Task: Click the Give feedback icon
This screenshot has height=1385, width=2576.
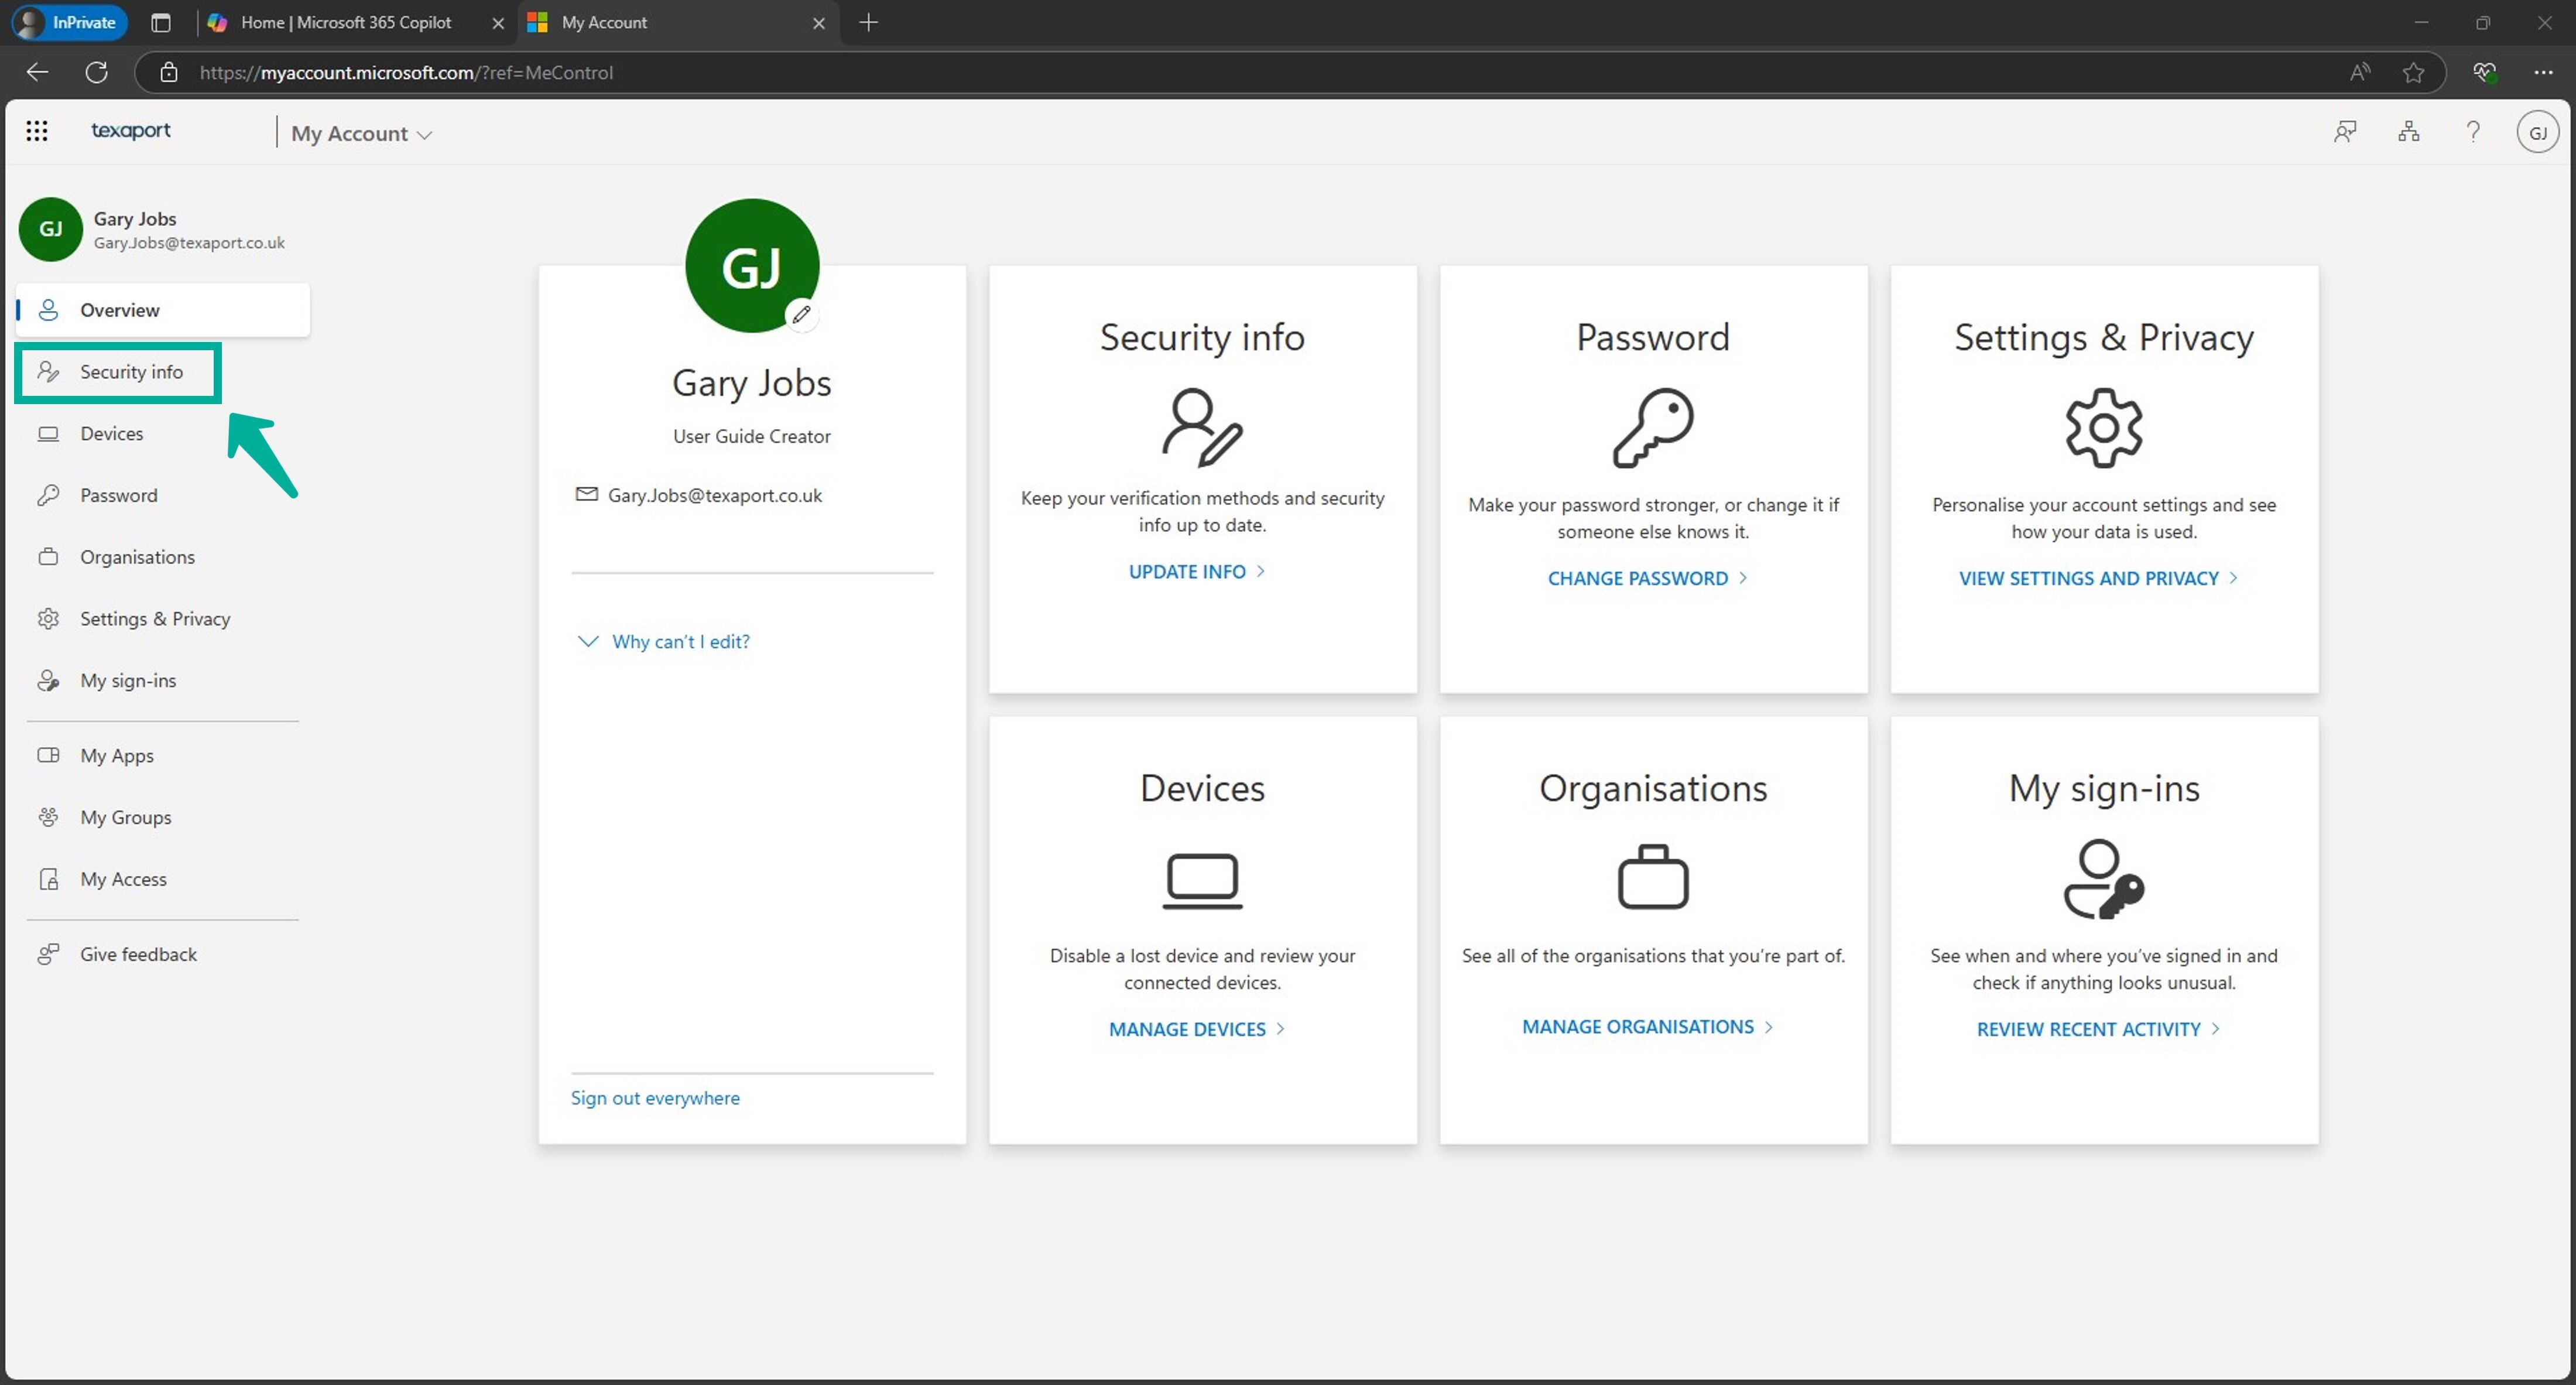Action: pyautogui.click(x=49, y=953)
